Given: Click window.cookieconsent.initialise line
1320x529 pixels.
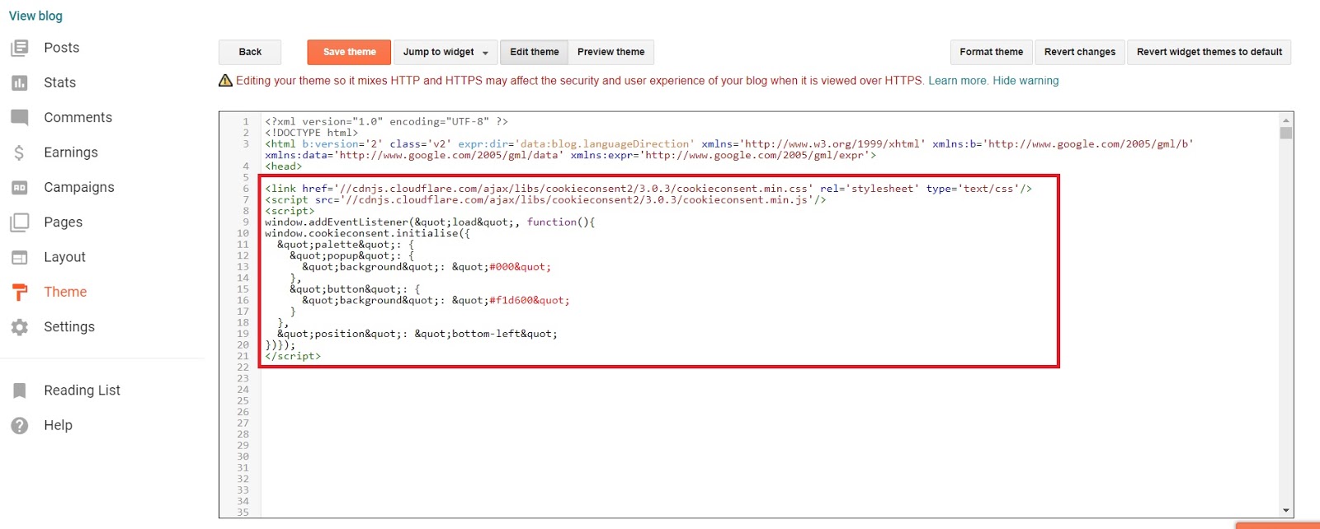Looking at the screenshot, I should [367, 233].
